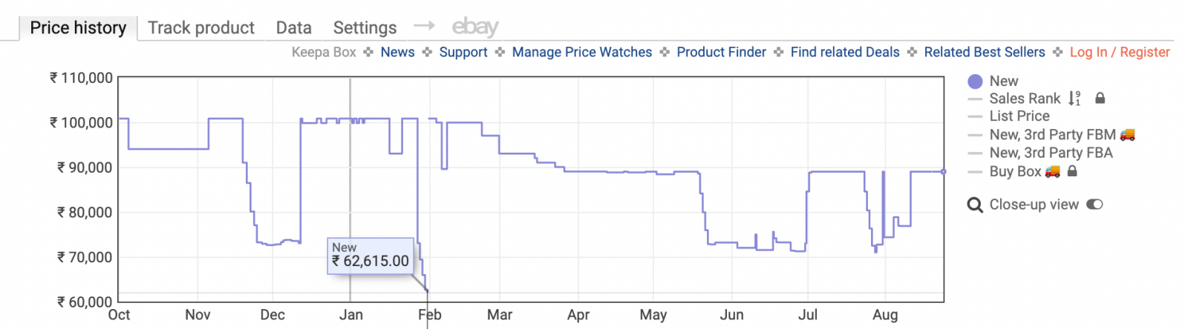Click the lock icon beside Buy Box

point(1072,171)
